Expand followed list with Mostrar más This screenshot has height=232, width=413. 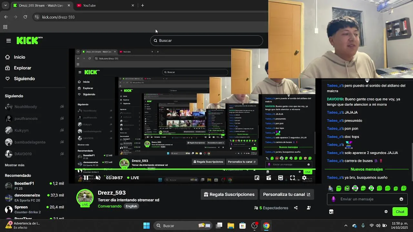15,165
